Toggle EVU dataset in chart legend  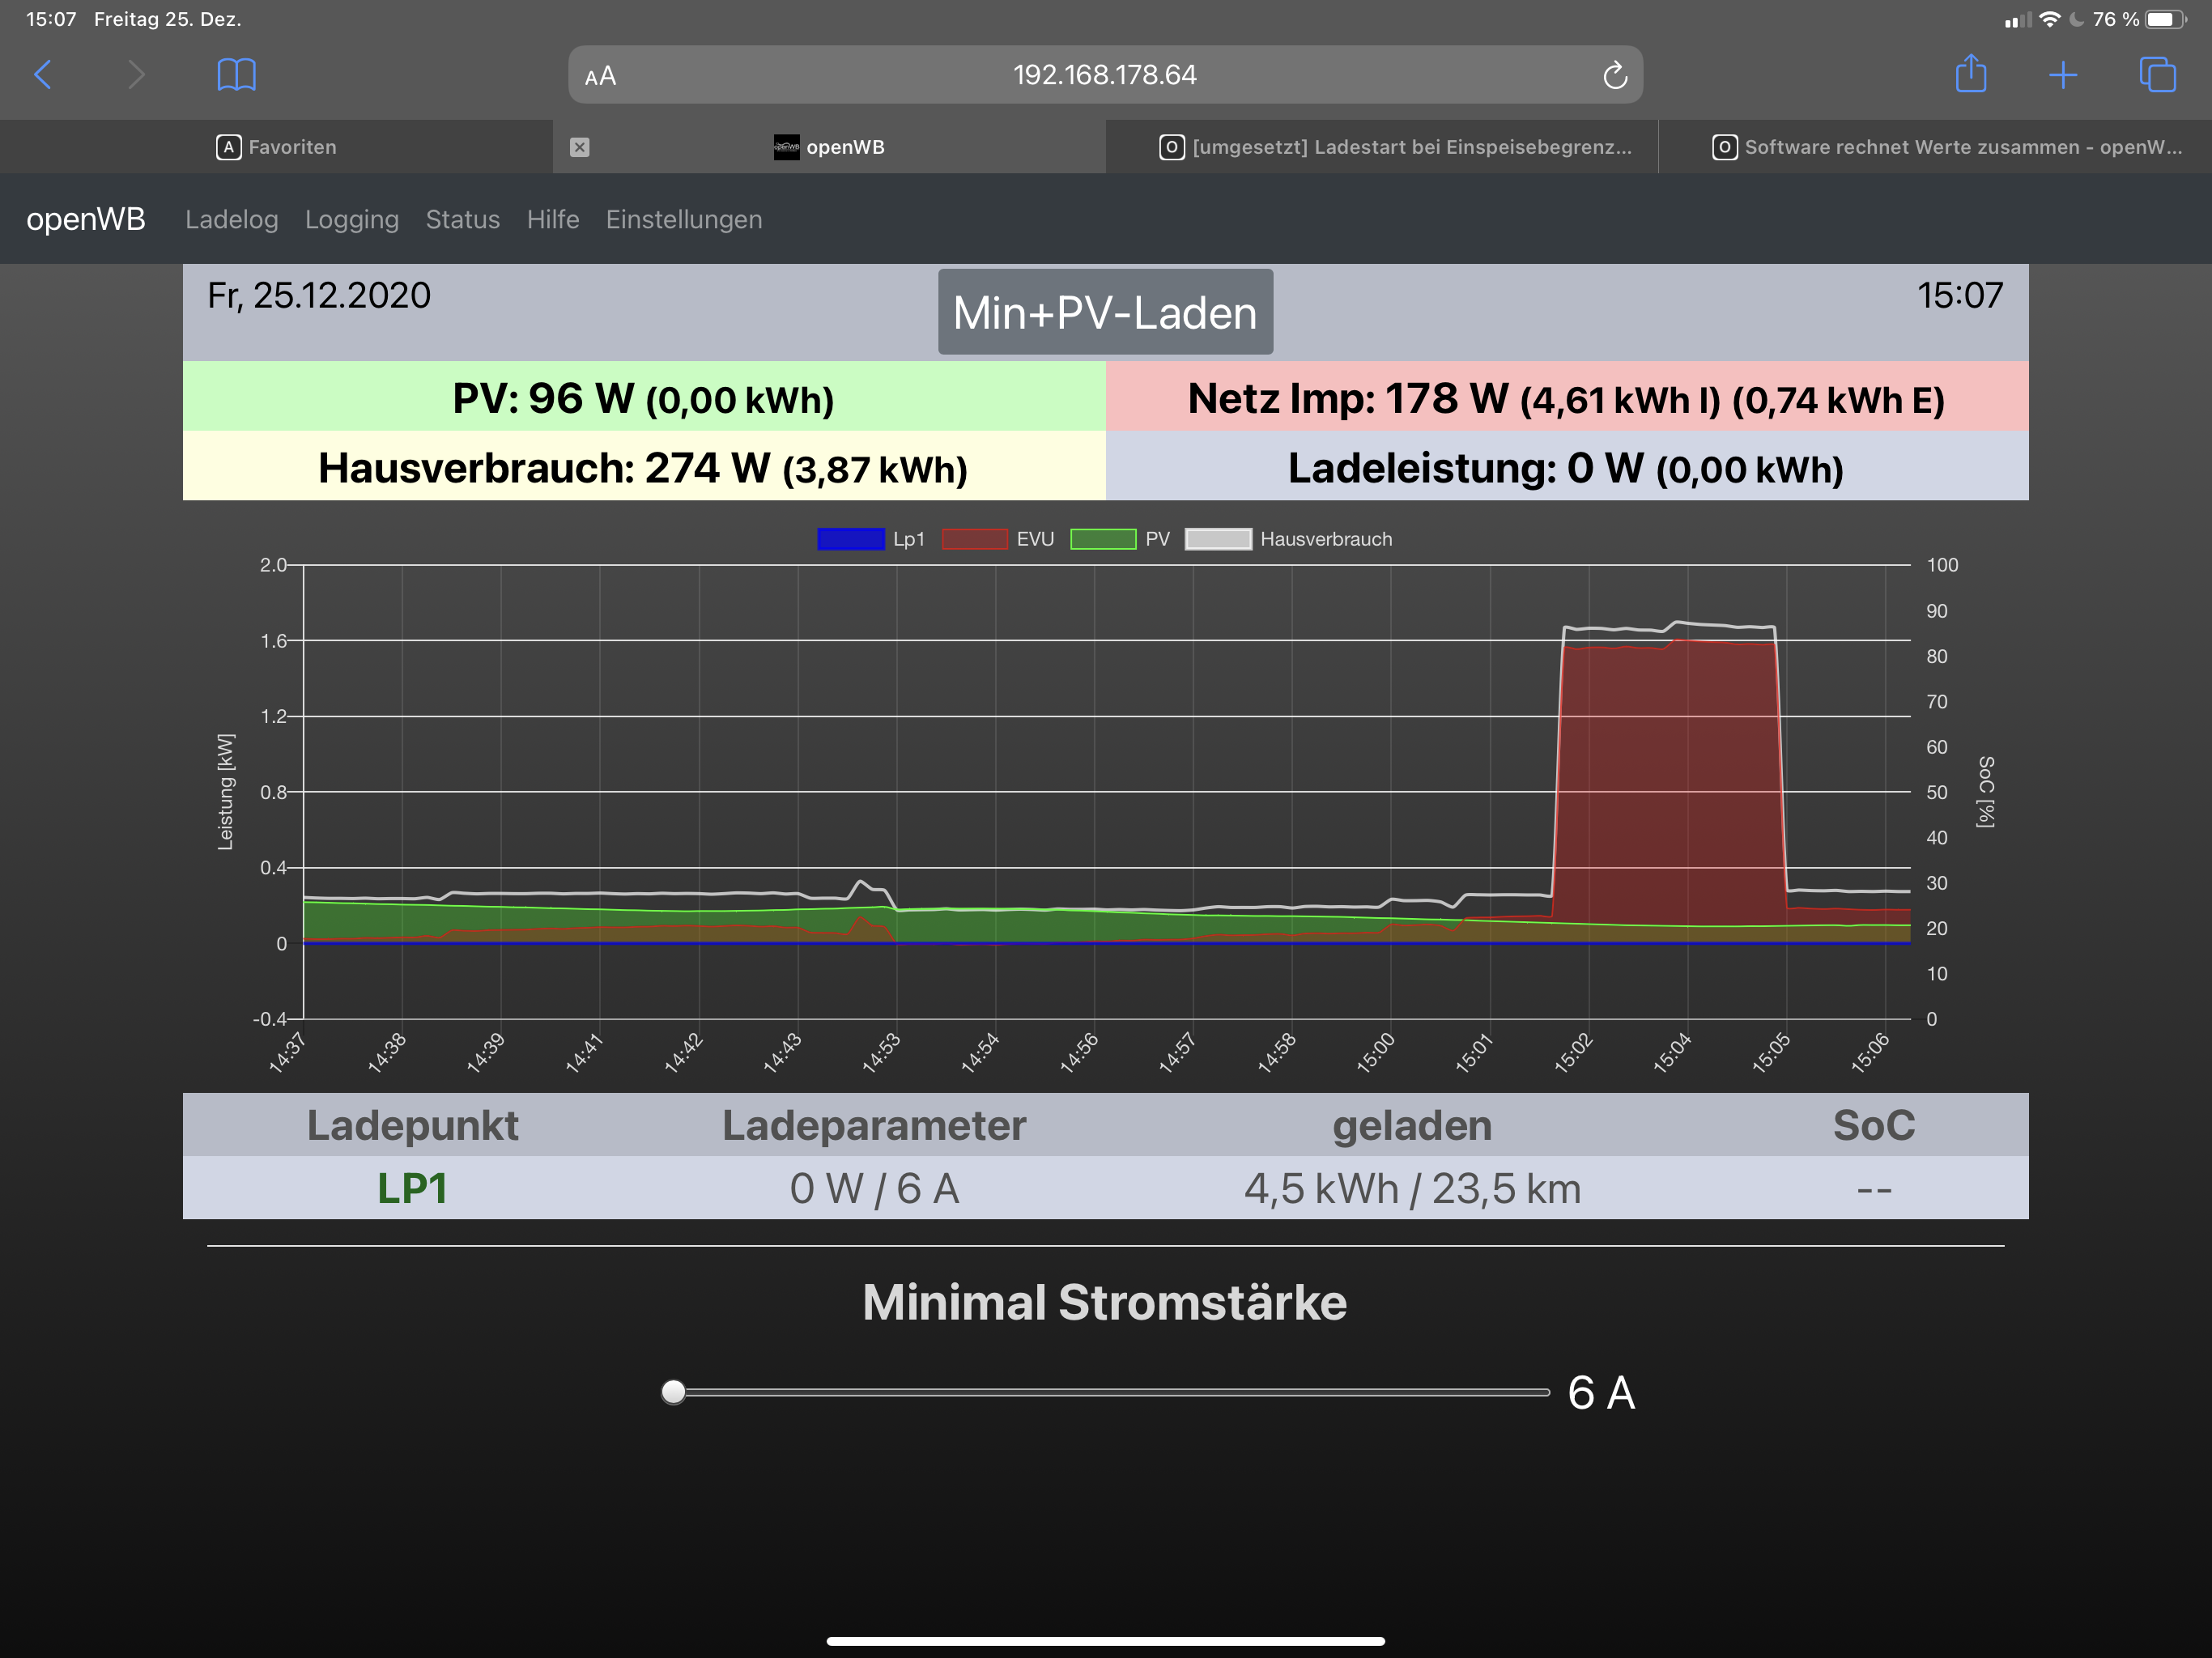point(997,539)
